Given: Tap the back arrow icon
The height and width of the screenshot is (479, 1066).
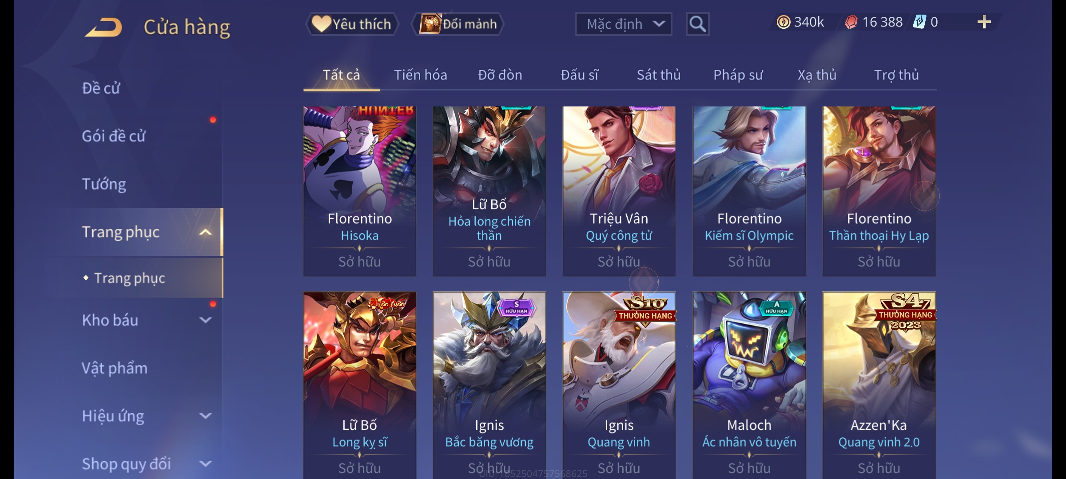Looking at the screenshot, I should [103, 27].
